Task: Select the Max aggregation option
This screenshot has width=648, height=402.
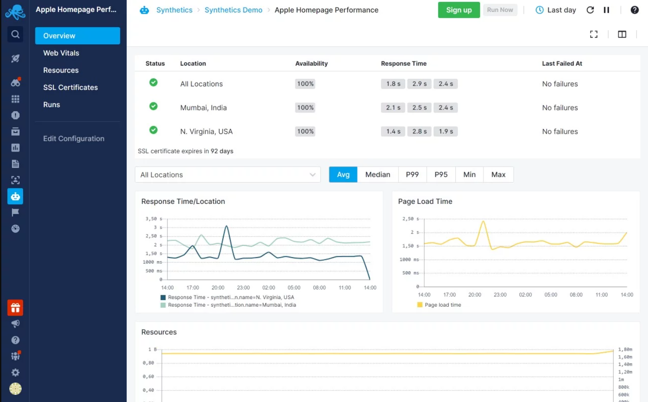Action: [x=498, y=175]
